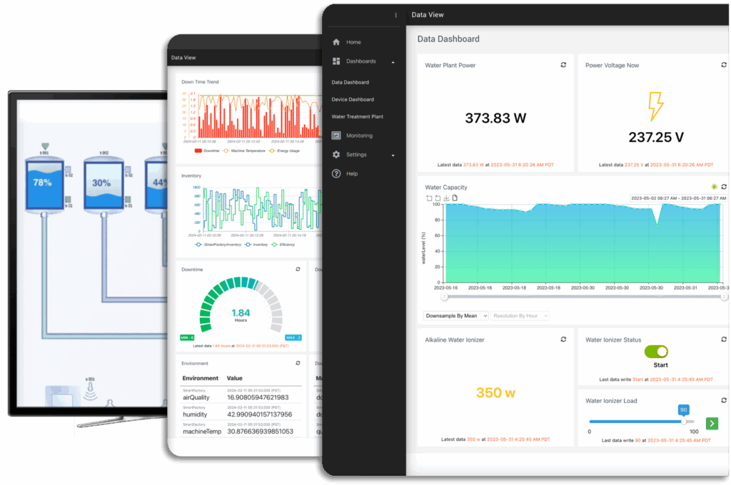Submit ionizer load with green arrow button
The width and height of the screenshot is (731, 485).
712,424
